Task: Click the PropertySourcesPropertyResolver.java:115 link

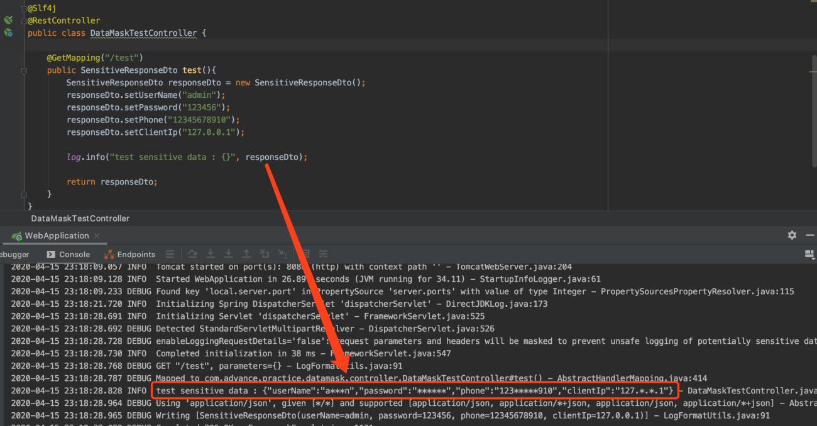Action: coord(698,291)
